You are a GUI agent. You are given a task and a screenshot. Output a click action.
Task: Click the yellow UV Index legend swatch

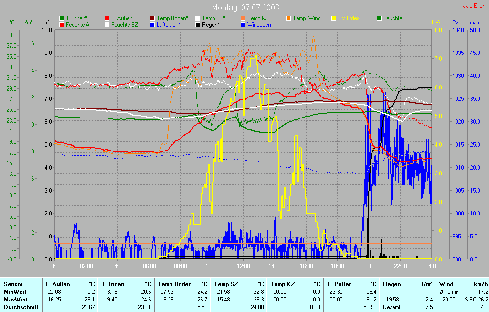334,19
